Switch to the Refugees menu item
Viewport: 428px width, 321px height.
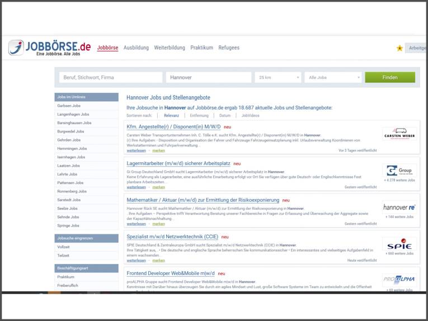tap(229, 48)
